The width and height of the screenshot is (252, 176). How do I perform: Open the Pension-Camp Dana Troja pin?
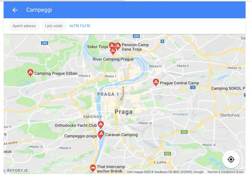click(x=118, y=46)
